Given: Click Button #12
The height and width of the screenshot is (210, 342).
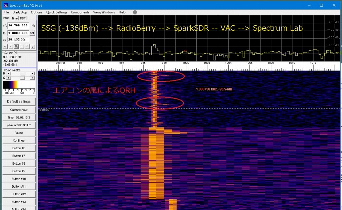Looking at the screenshot, I should point(19,194).
